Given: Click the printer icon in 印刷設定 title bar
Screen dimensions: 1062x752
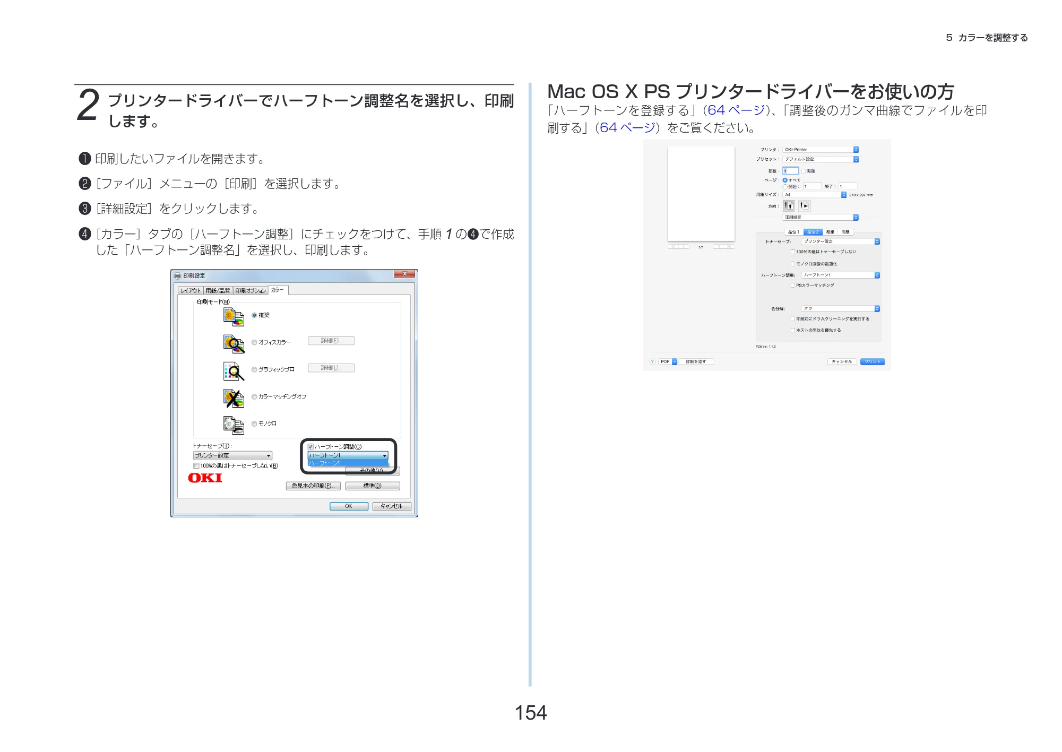Looking at the screenshot, I should pos(178,275).
